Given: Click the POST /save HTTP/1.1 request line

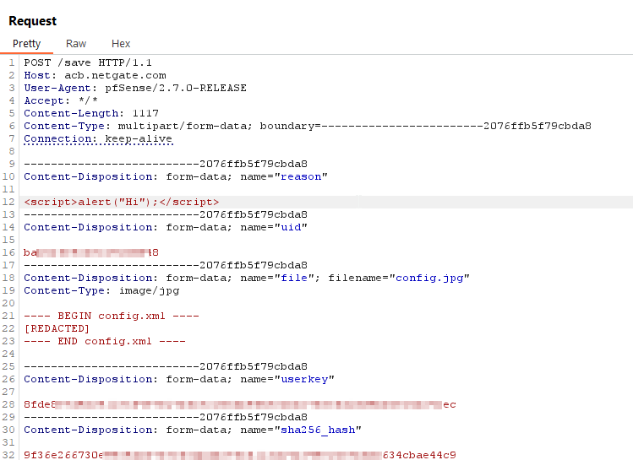Looking at the screenshot, I should 88,62.
